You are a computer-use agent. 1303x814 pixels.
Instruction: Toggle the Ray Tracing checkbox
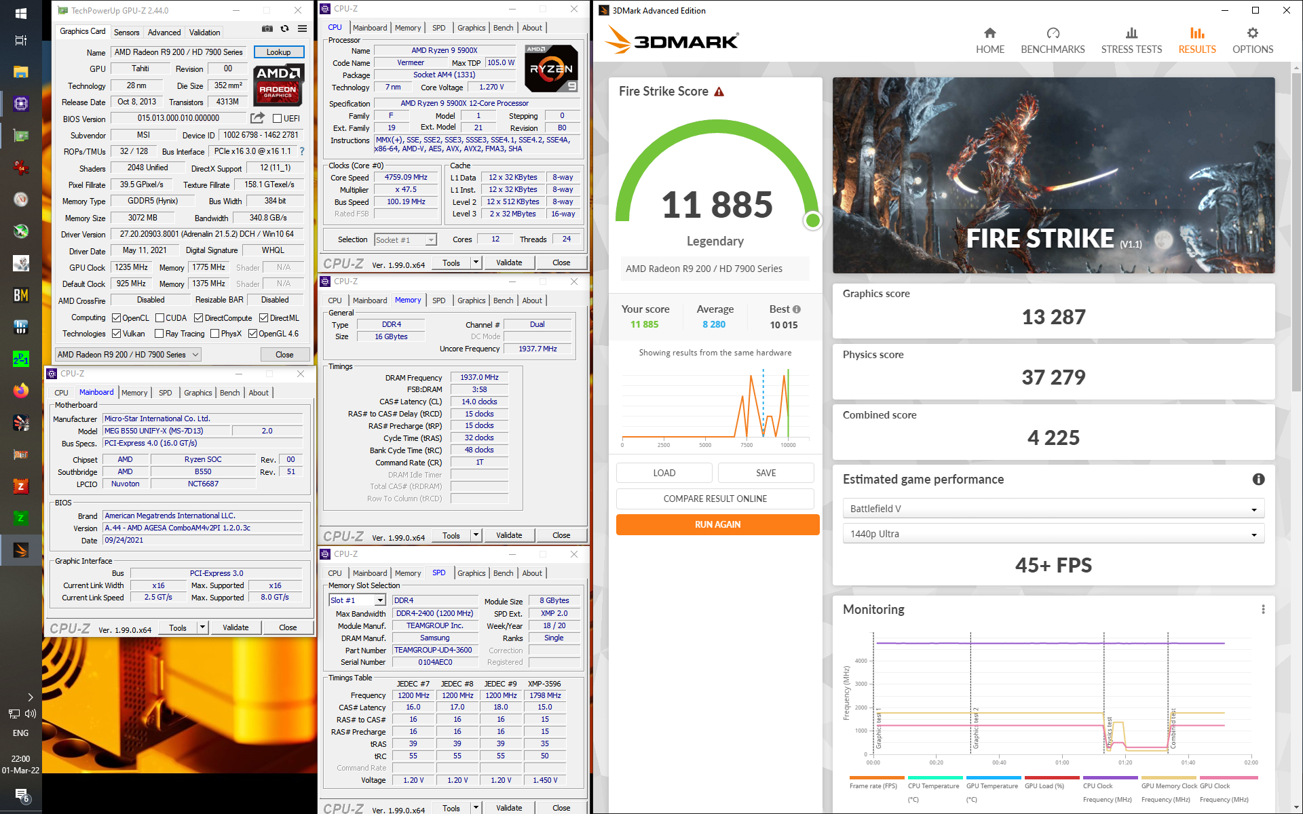coord(159,334)
